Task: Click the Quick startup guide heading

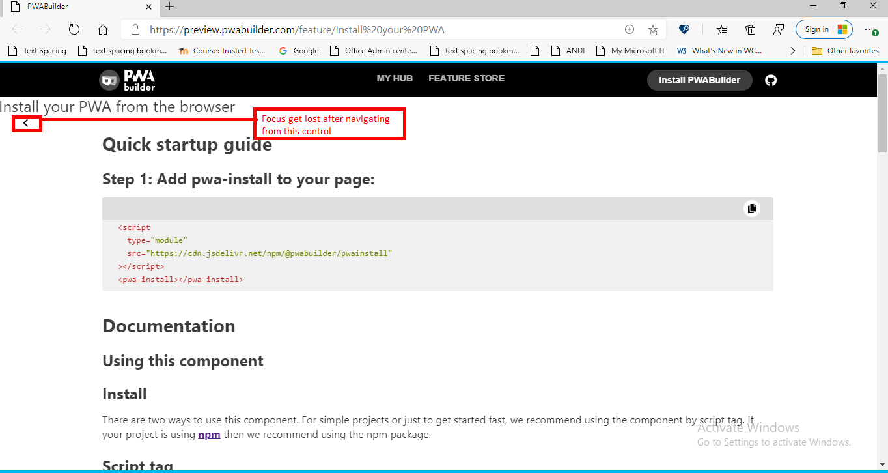Action: click(187, 144)
